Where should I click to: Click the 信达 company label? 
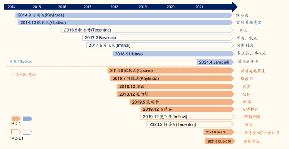click(x=246, y=94)
